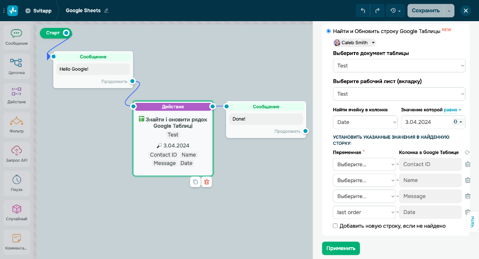Select the Фильтр tool in the sidebar
479x259 pixels.
(x=17, y=124)
